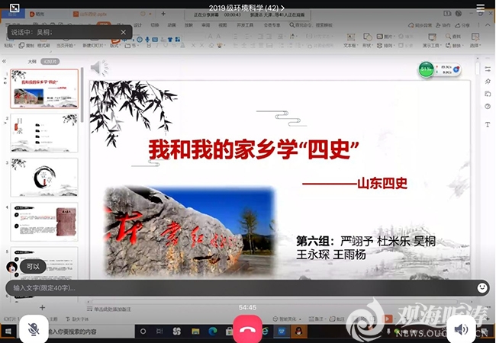The height and width of the screenshot is (343, 496).
Task: Open the 开发工具 ribbon tab
Action: click(245, 25)
